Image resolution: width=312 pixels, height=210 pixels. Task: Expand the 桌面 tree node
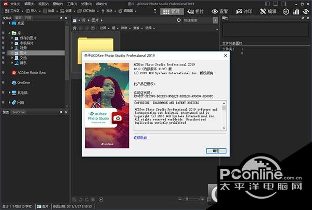(9, 23)
